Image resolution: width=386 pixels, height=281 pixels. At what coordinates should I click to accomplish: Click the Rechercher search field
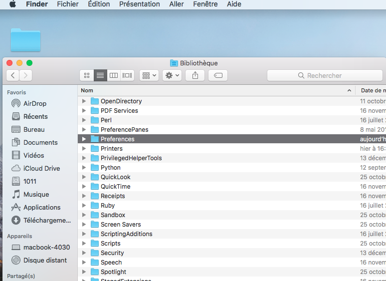click(325, 75)
